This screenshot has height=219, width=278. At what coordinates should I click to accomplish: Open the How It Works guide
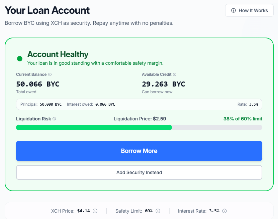click(x=250, y=10)
